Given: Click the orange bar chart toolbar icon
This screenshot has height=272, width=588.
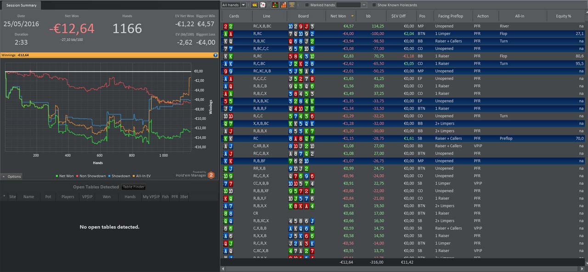Looking at the screenshot, I should (283, 5).
